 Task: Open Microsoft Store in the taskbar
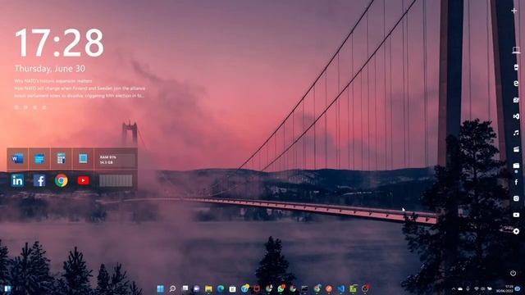pos(232,288)
